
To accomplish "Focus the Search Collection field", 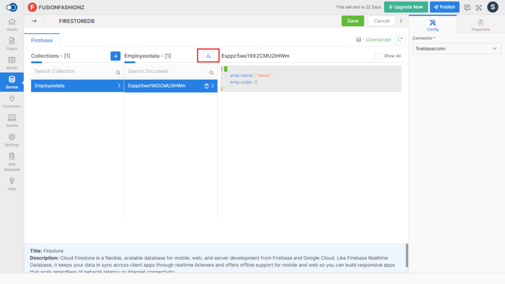I will (x=77, y=71).
